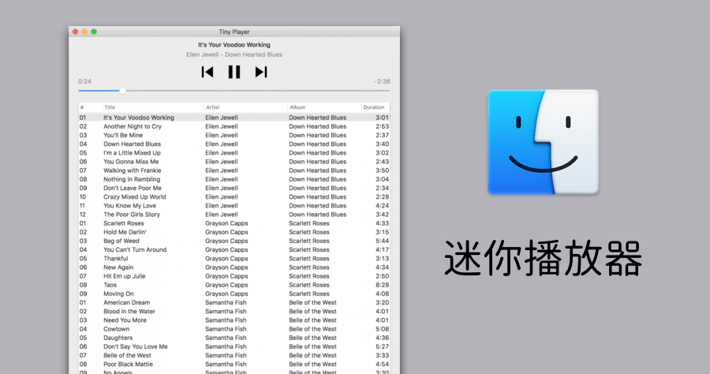The image size is (710, 374).
Task: Click Grayson Capps artist in Thankful row
Action: [226, 259]
